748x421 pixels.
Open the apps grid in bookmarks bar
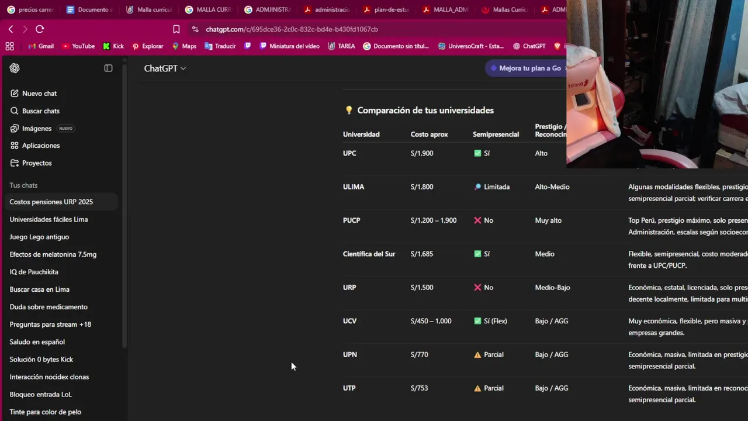[9, 46]
